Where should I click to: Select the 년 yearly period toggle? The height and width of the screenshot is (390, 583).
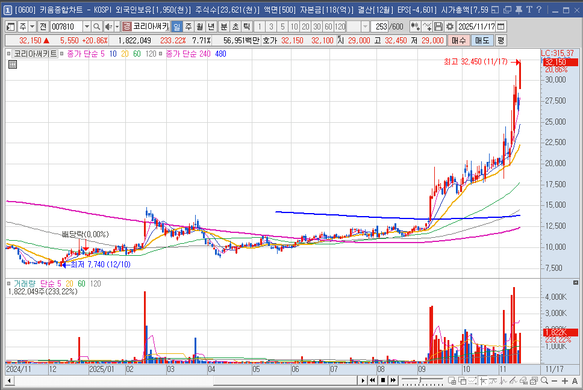(x=211, y=26)
